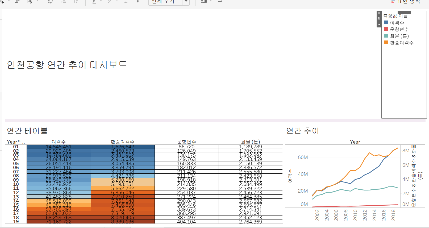
Task: Open the legend's More options arrow
Action: tap(379, 25)
